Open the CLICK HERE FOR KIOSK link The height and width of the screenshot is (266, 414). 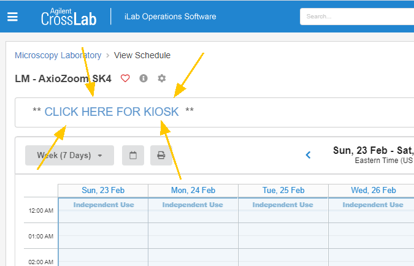pyautogui.click(x=112, y=112)
